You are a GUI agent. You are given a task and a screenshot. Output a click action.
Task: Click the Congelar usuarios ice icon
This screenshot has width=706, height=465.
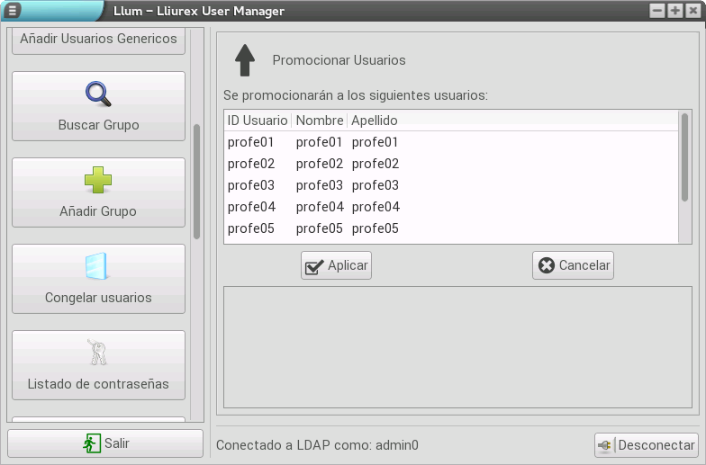click(x=98, y=266)
